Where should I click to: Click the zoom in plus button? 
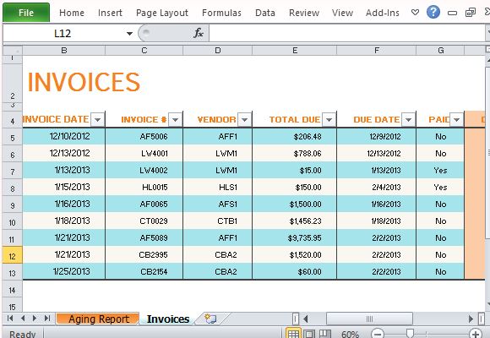click(476, 334)
